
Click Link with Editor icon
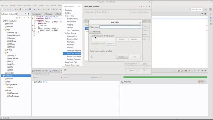click(20, 18)
